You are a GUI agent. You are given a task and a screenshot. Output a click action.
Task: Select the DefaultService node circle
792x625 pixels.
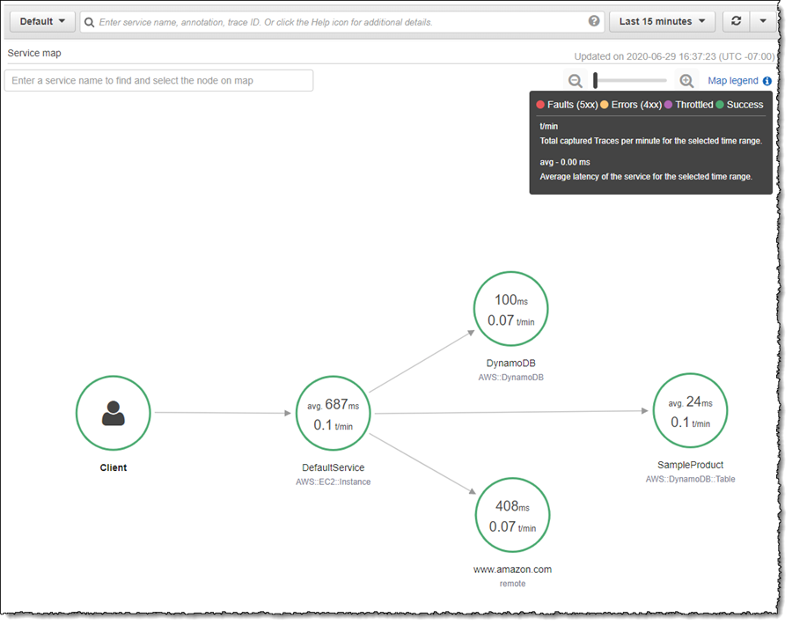(x=334, y=413)
